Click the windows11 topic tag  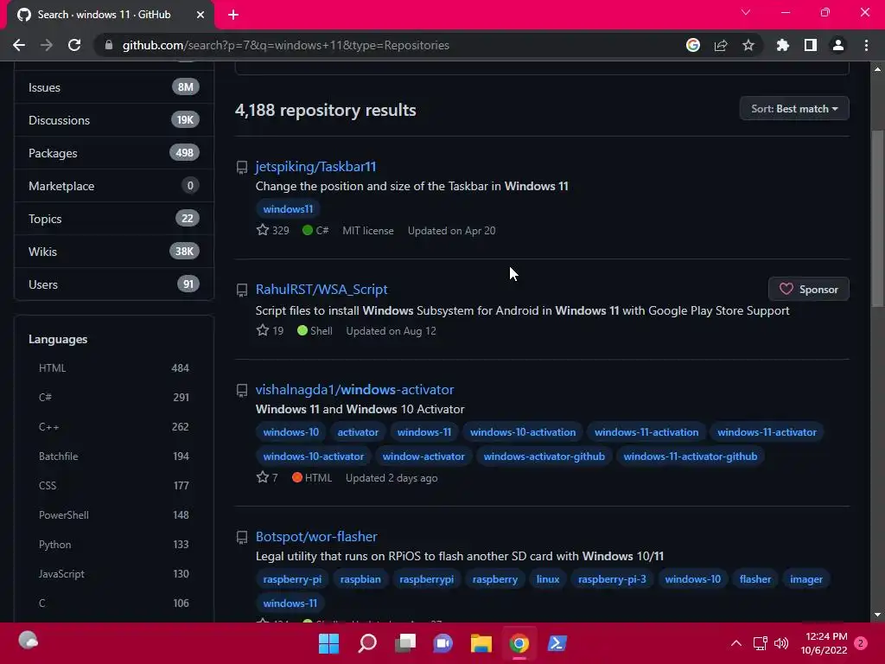(x=288, y=209)
